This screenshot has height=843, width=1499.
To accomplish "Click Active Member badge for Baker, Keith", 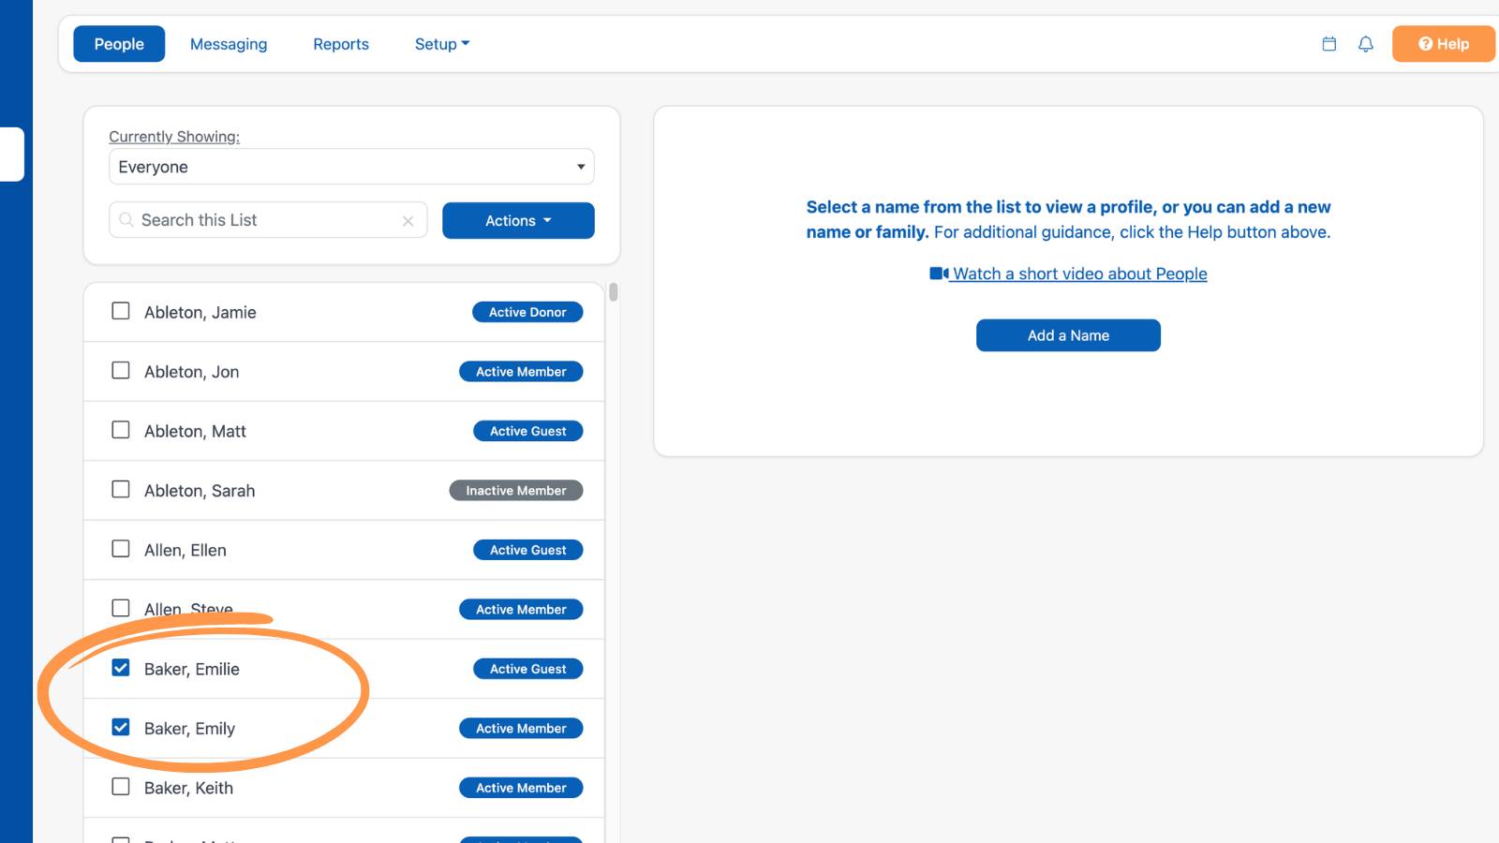I will pos(521,788).
